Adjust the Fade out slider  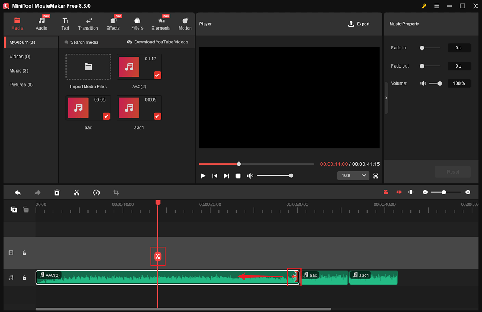click(430, 66)
